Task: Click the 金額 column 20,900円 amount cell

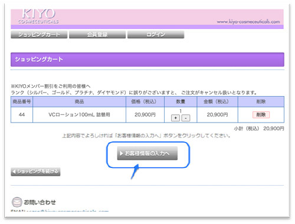Action: (217, 115)
